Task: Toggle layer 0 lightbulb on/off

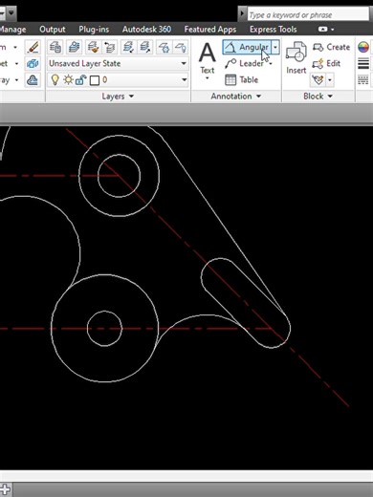Action: click(55, 79)
